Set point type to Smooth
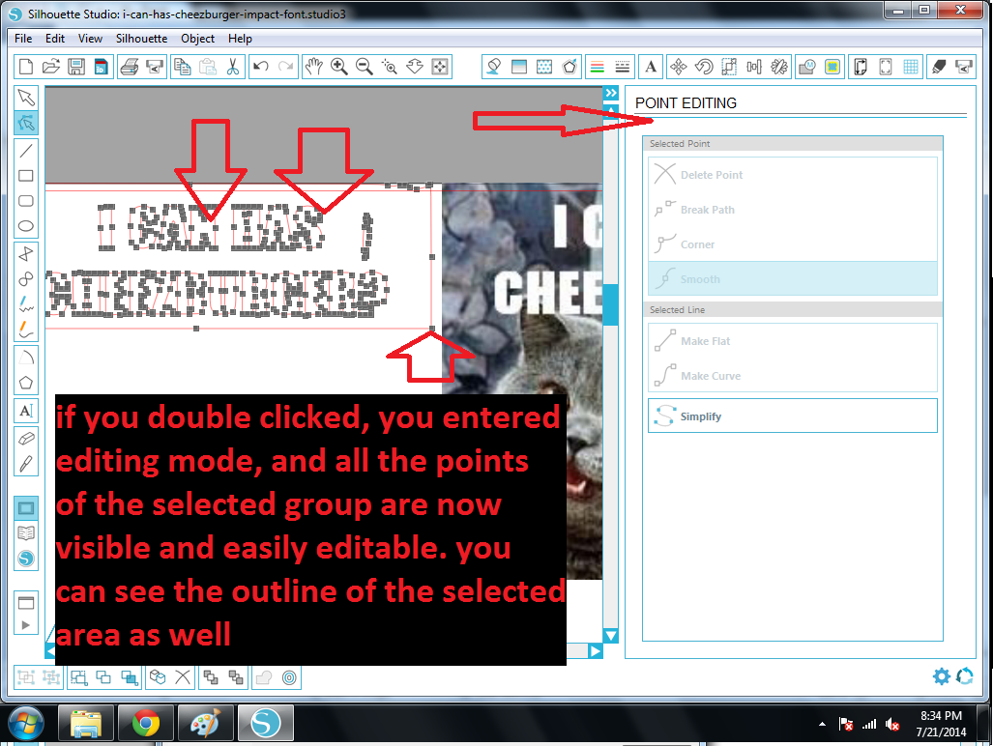993x746 pixels. click(x=792, y=279)
